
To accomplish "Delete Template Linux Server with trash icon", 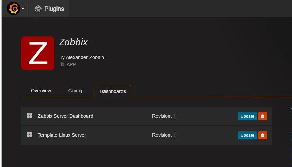I will 262,135.
